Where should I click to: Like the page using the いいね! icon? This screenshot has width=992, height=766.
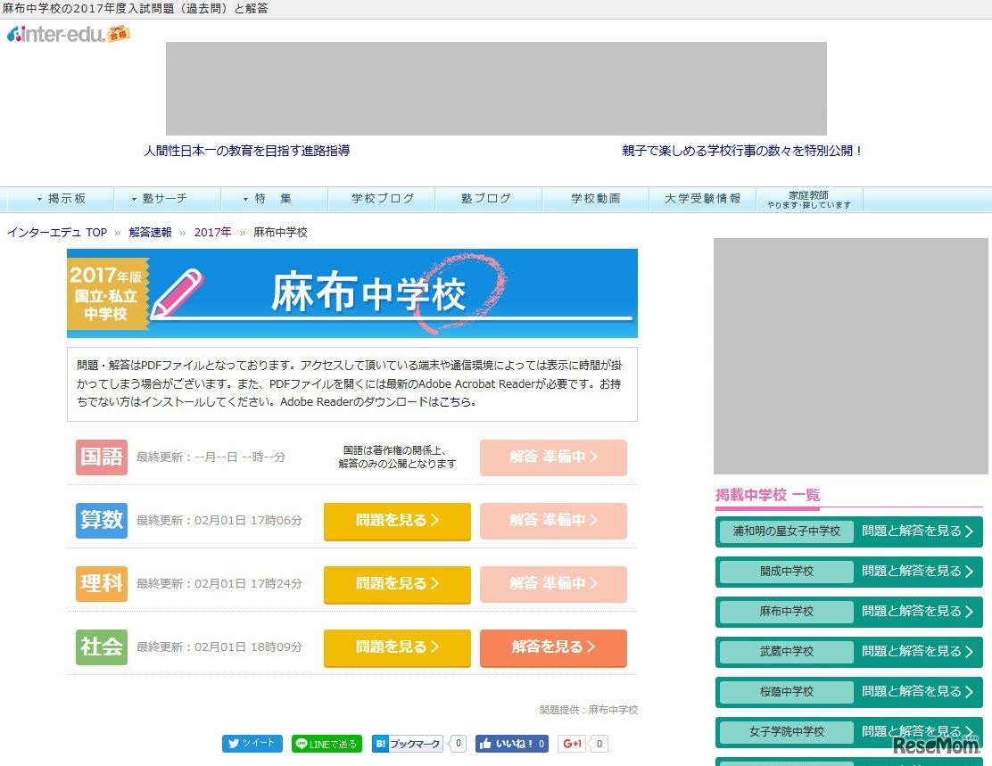point(511,743)
